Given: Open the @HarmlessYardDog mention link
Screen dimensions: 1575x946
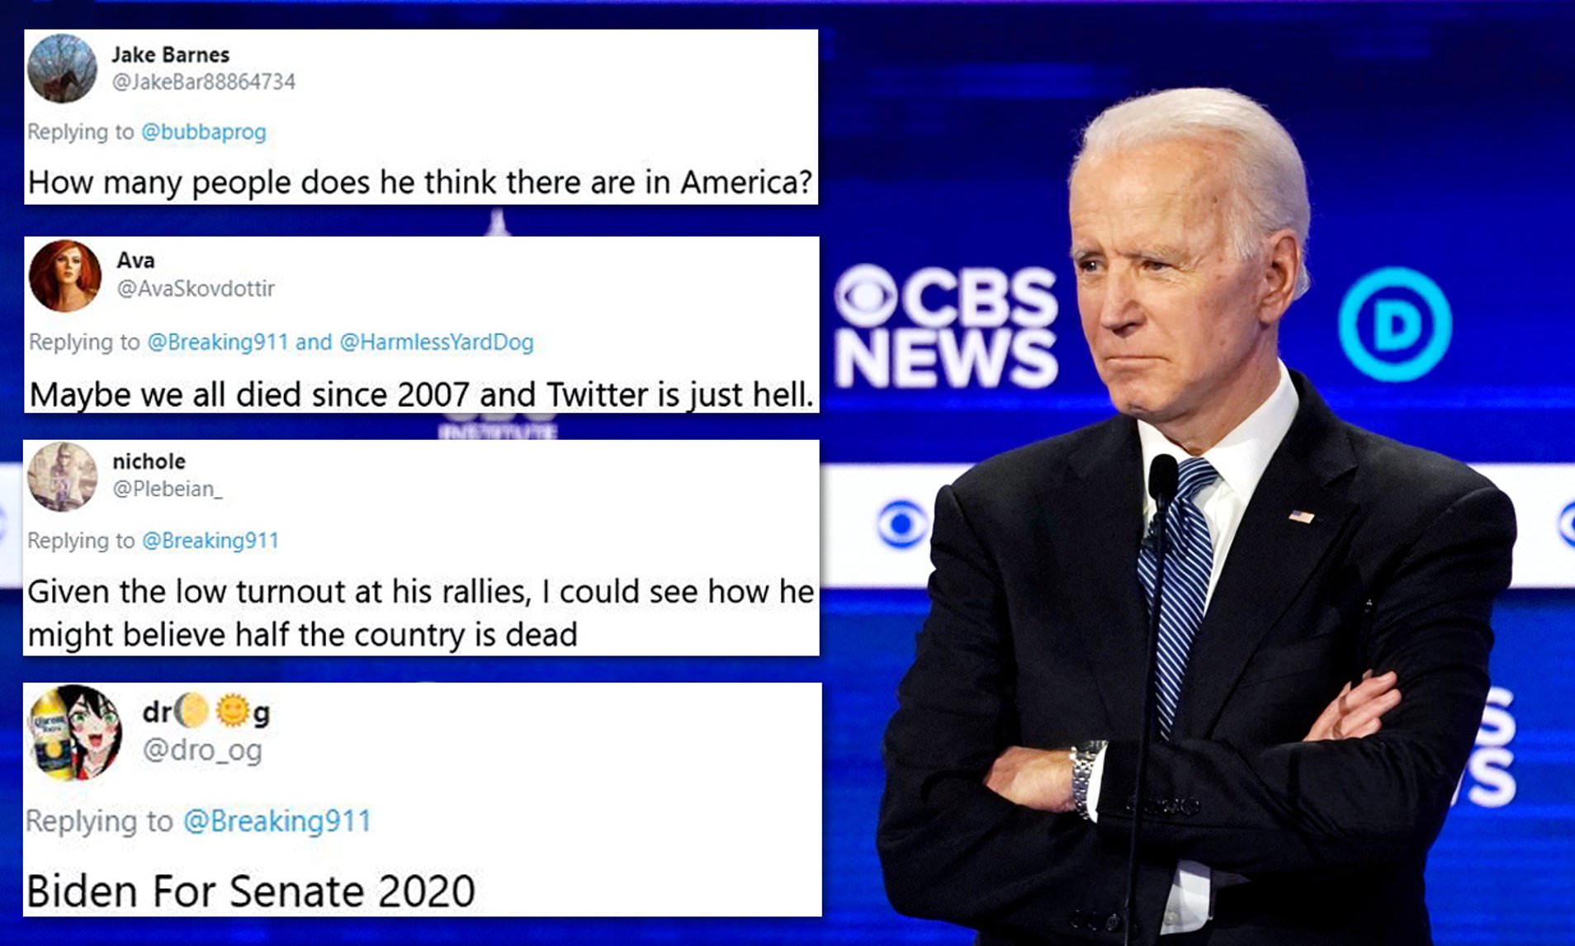Looking at the screenshot, I should 437,342.
